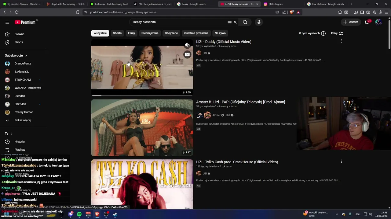Open Czarny Humor subscription channel

[x=23, y=112]
